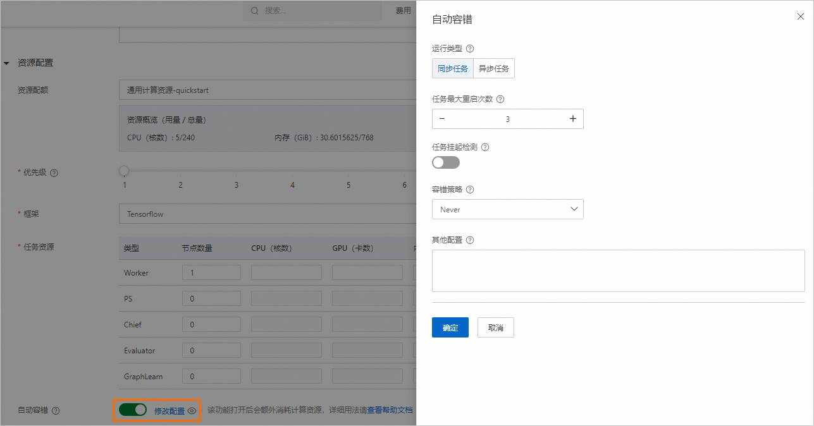Image resolution: width=814 pixels, height=426 pixels.
Task: Click the 其他配置 text area
Action: coord(619,271)
